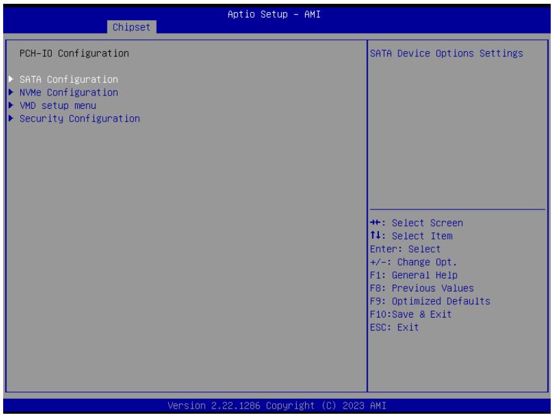This screenshot has height=415, width=552.
Task: Click the Aptio Setup - AMI title
Action: [x=274, y=14]
